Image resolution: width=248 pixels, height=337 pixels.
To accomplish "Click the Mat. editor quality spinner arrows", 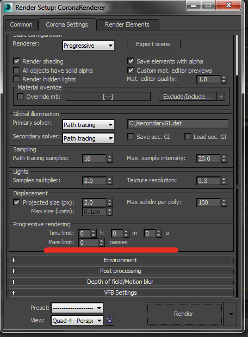I will pos(224,79).
